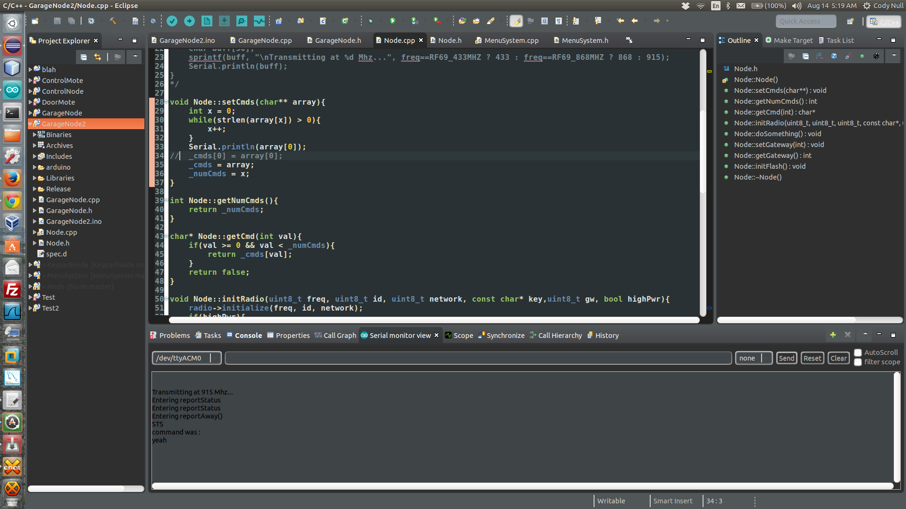Click the Arduino Upload arrow icon

pyautogui.click(x=189, y=21)
